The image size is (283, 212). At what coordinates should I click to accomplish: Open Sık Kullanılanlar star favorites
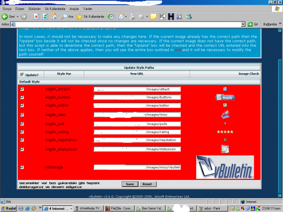tap(79, 16)
